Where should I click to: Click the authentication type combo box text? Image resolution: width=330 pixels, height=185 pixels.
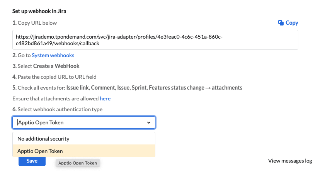(x=41, y=122)
